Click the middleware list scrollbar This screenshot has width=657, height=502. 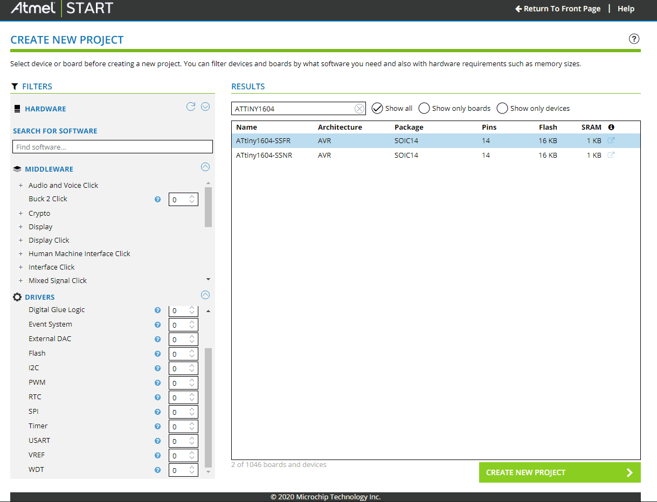click(209, 207)
